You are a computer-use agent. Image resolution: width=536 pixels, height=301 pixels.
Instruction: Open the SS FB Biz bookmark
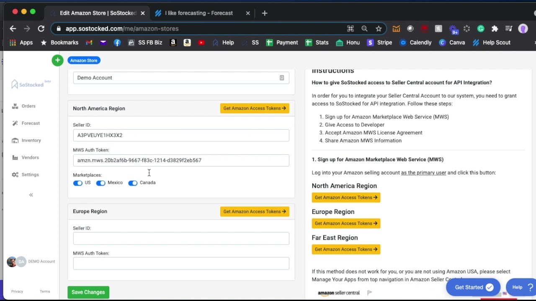click(x=145, y=43)
